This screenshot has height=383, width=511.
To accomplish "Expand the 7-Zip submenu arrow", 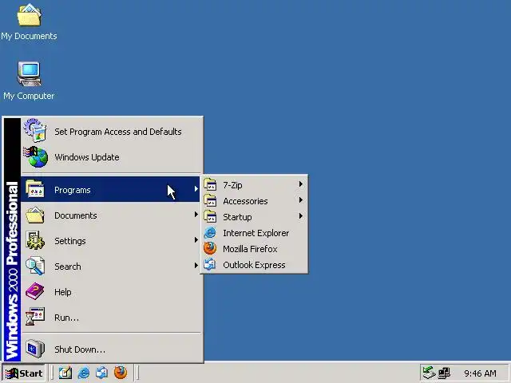I will click(x=301, y=184).
